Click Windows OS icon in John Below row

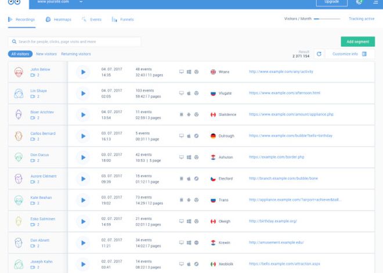(189, 71)
